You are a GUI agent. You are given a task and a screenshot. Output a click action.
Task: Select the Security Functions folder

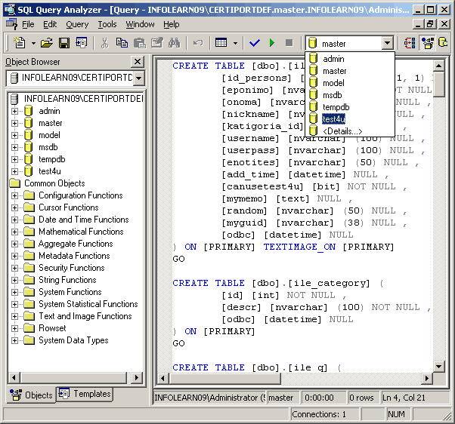pos(71,268)
